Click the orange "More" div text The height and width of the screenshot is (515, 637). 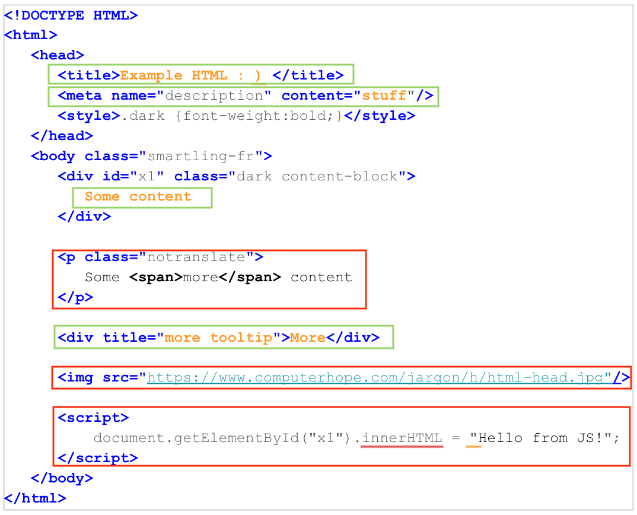click(308, 338)
